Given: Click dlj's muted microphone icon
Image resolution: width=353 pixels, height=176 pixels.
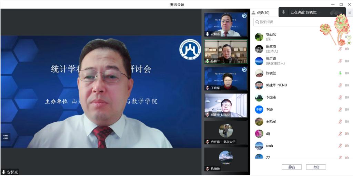Looking at the screenshot, I should click(340, 134).
